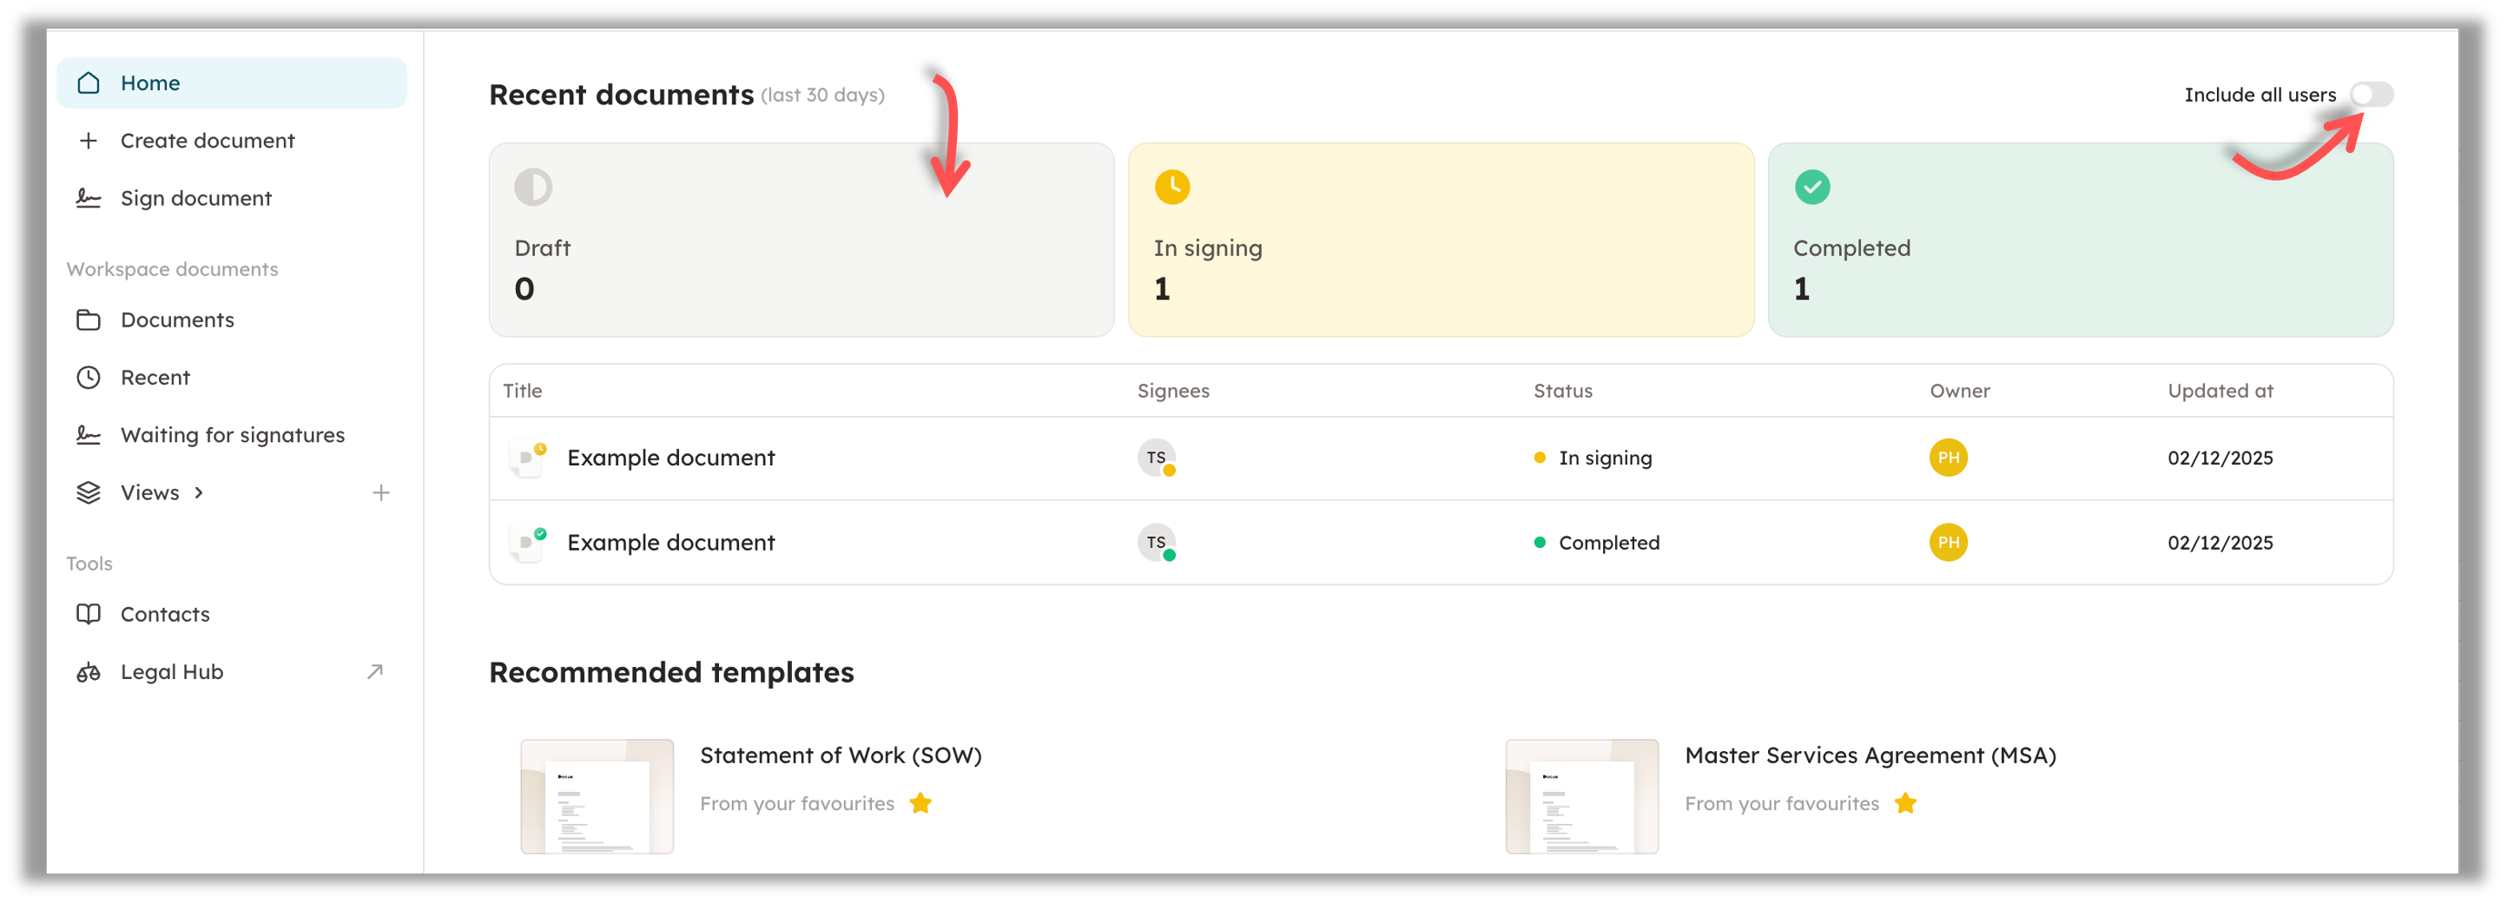The height and width of the screenshot is (903, 2507).
Task: Expand the Views chevron in sidebar
Action: [x=199, y=492]
